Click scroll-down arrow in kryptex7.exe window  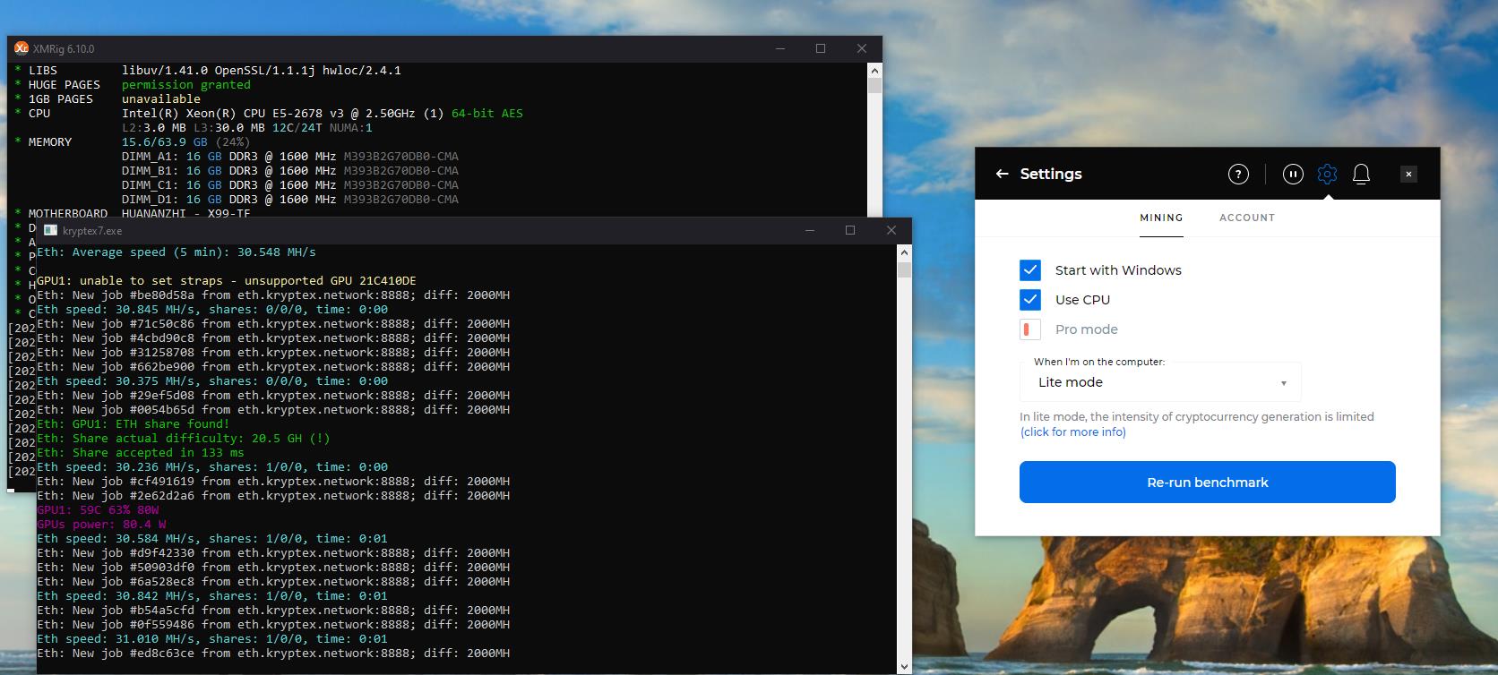[x=904, y=666]
